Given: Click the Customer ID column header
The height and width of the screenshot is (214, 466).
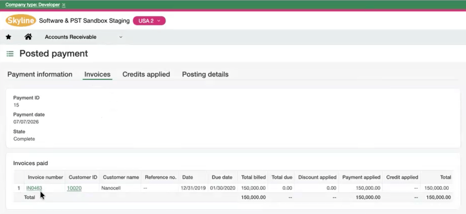Looking at the screenshot, I should 83,177.
